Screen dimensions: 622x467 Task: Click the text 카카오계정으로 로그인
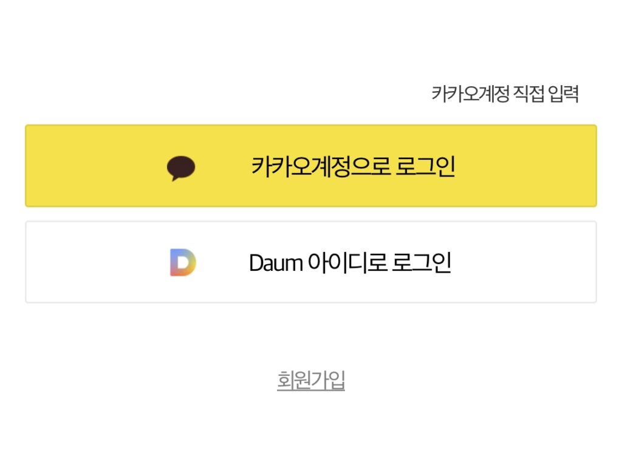353,166
